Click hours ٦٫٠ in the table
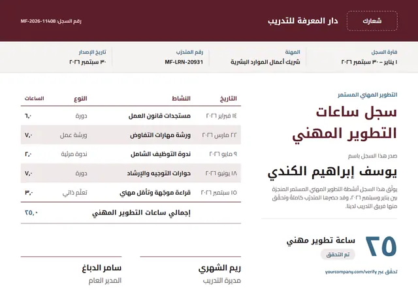Image resolution: width=418 pixels, height=296 pixels. (x=28, y=116)
